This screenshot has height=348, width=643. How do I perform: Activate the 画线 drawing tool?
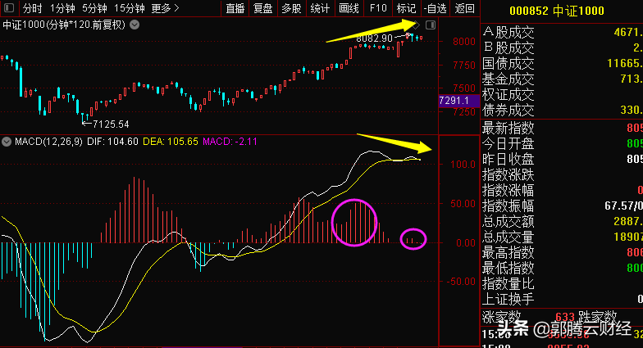(x=349, y=8)
